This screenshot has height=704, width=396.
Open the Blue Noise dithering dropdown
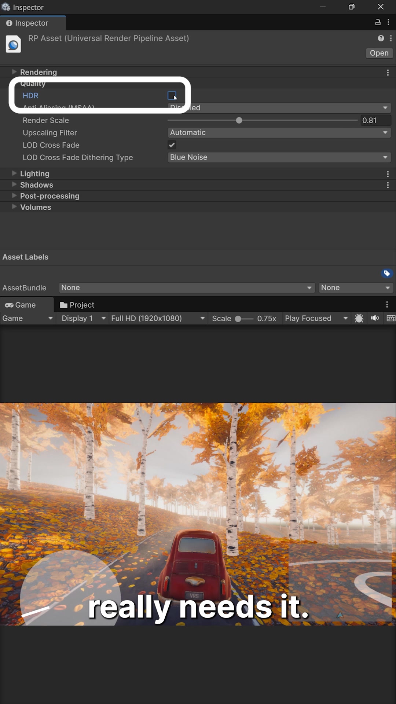[x=279, y=157]
